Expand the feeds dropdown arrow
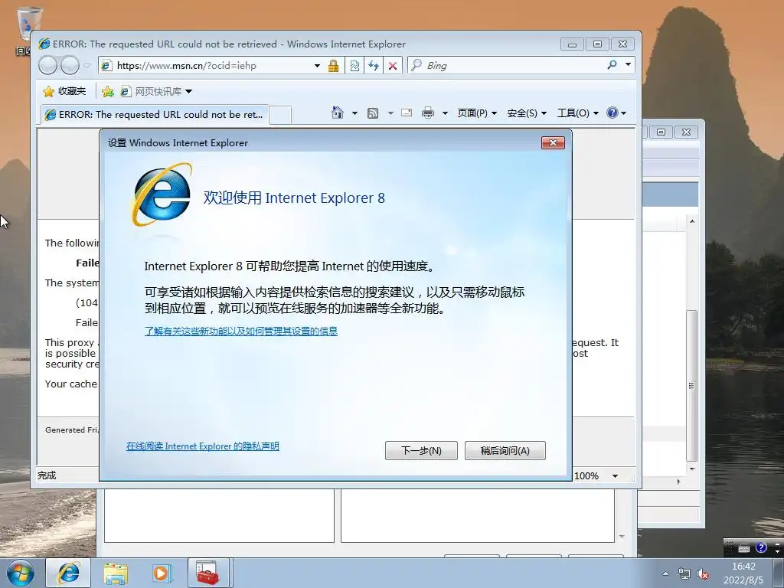The height and width of the screenshot is (588, 784). click(390, 113)
